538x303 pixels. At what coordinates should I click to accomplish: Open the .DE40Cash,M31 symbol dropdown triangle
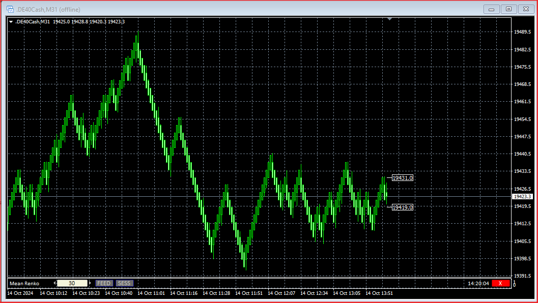(x=11, y=21)
